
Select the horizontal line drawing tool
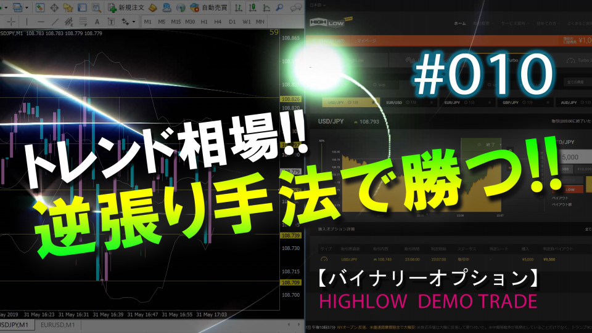pyautogui.click(x=41, y=22)
